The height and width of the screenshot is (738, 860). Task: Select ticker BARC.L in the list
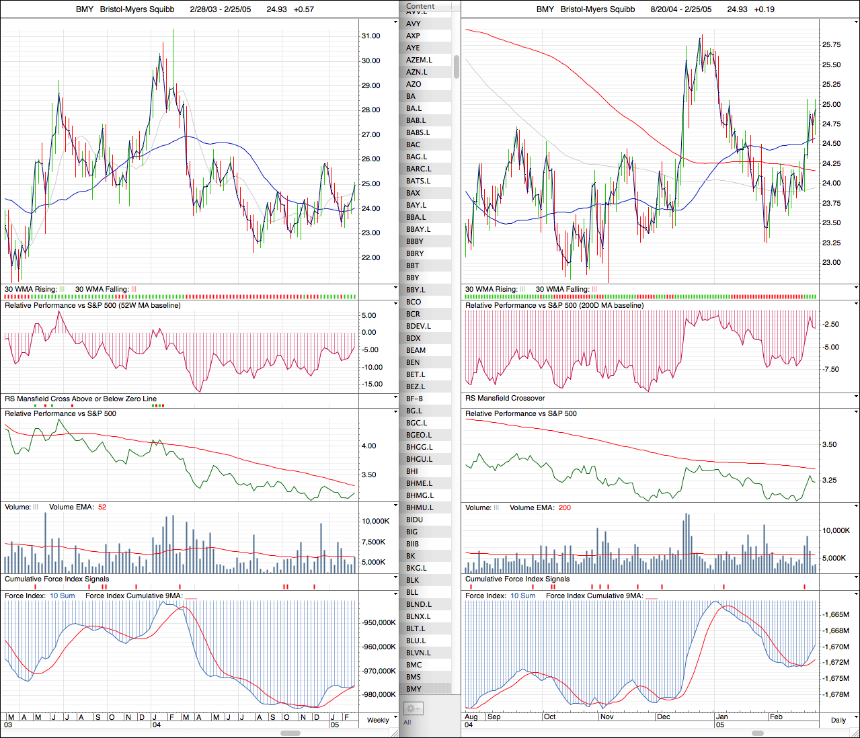(x=426, y=169)
